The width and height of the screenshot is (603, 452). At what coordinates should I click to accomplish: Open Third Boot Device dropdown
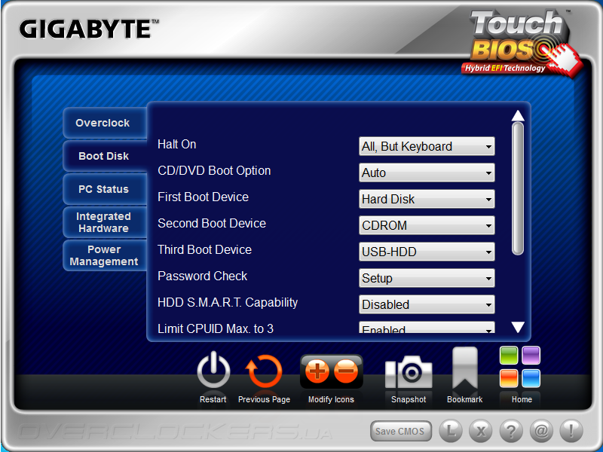[x=427, y=252]
